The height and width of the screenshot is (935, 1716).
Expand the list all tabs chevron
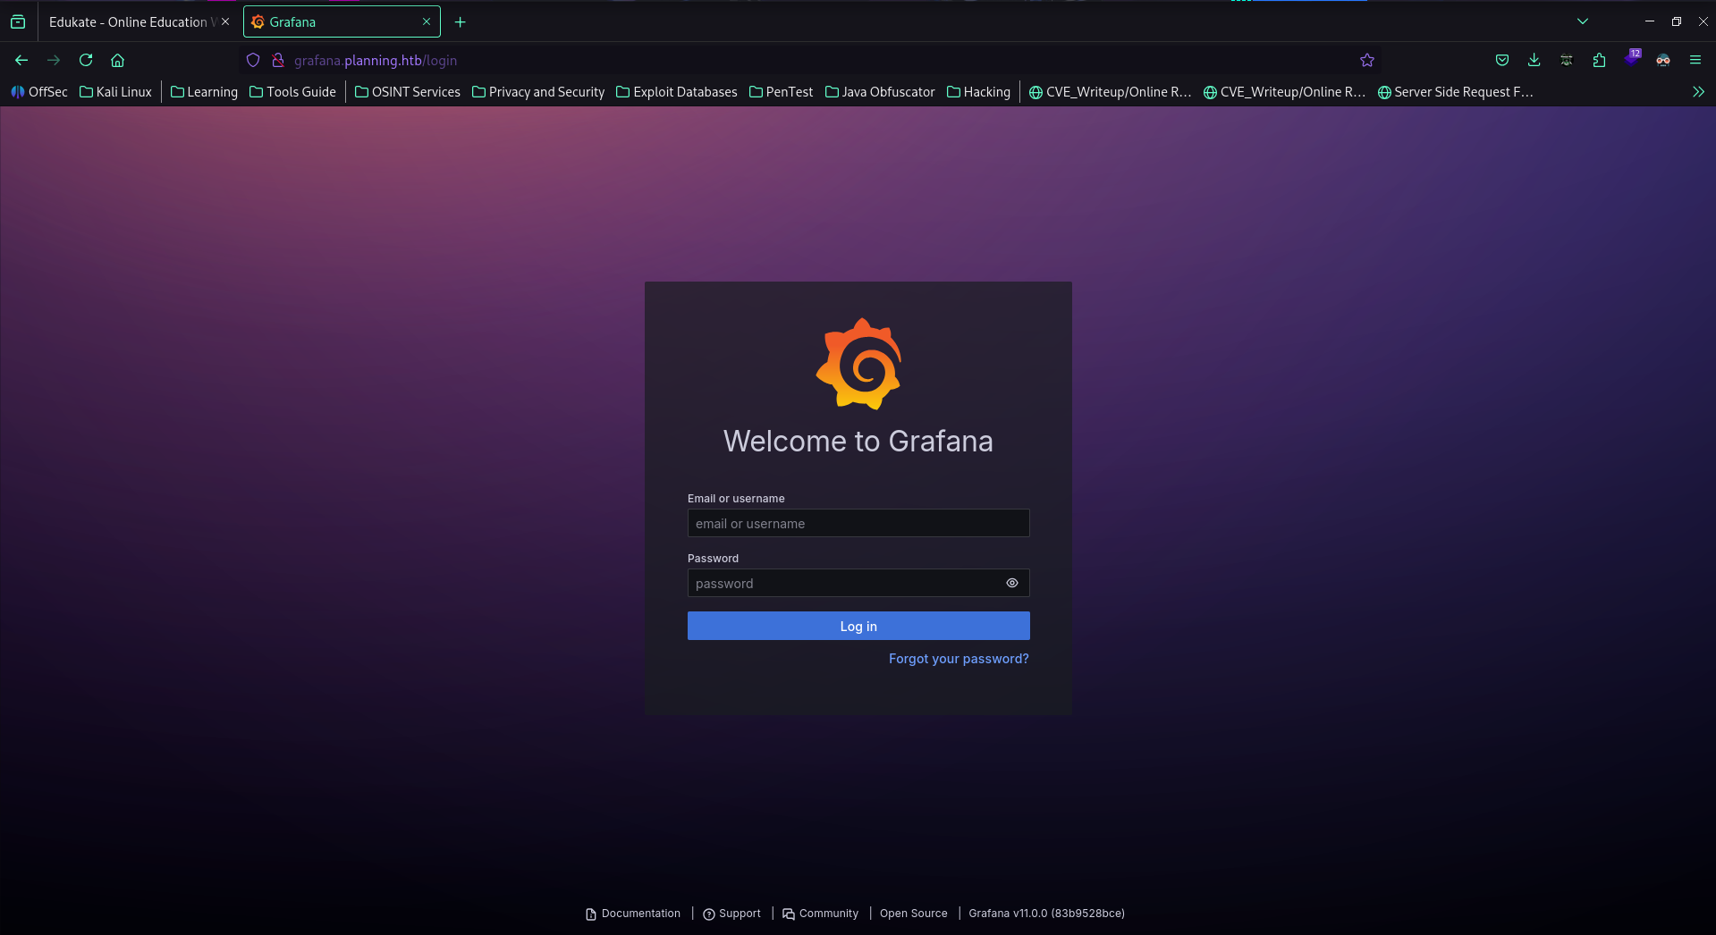click(x=1582, y=21)
